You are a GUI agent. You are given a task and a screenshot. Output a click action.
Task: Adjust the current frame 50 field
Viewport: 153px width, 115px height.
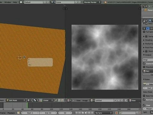click(65, 113)
